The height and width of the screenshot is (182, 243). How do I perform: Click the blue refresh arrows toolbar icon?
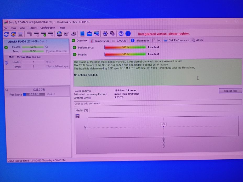(6, 34)
